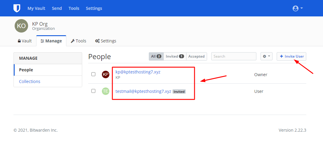Open the organization Vault tab with lock icon
This screenshot has width=323, height=166.
[25, 41]
